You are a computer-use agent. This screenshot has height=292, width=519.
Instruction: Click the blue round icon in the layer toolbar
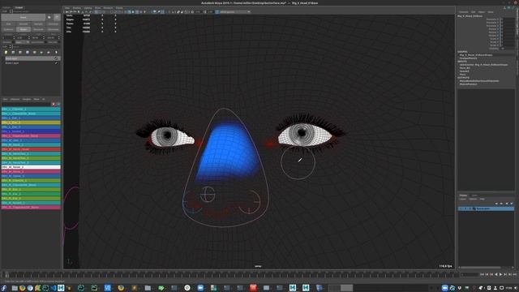pos(28,52)
